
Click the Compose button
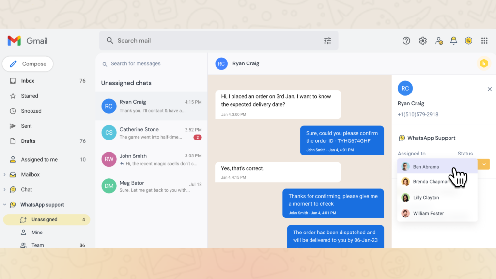point(28,64)
